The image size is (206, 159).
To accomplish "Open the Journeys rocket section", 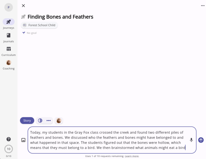I will (9, 22).
